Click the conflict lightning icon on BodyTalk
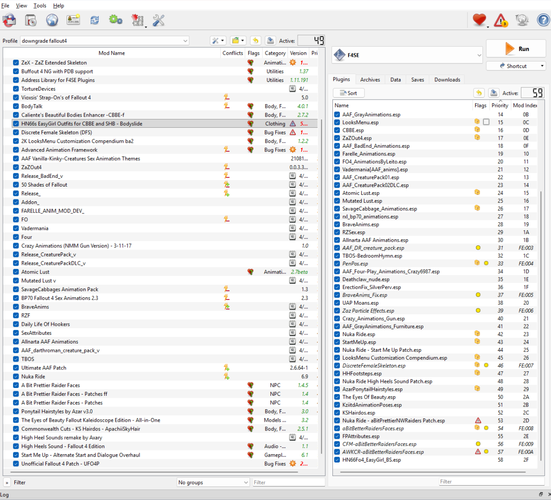551x500 pixels. click(x=227, y=106)
